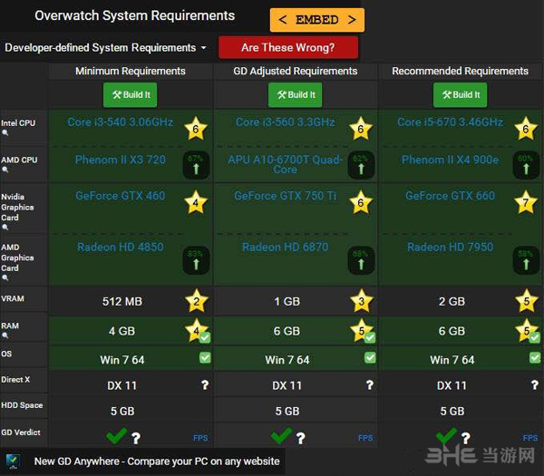Click the Overwatch System Requirements heading

pyautogui.click(x=134, y=15)
